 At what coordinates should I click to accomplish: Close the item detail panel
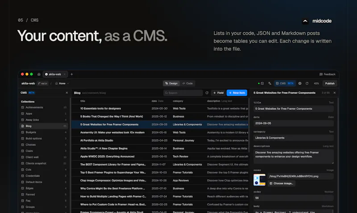pyautogui.click(x=334, y=93)
